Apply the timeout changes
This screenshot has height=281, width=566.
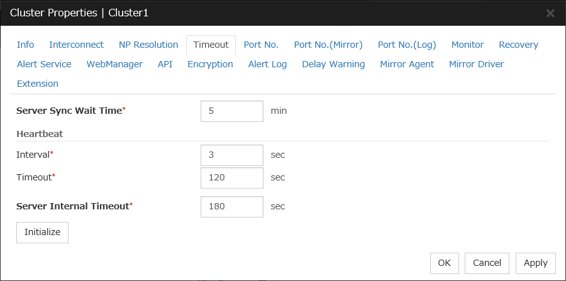click(535, 263)
